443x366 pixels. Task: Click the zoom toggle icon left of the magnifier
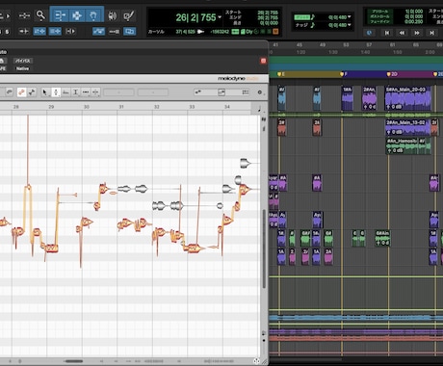point(24,15)
